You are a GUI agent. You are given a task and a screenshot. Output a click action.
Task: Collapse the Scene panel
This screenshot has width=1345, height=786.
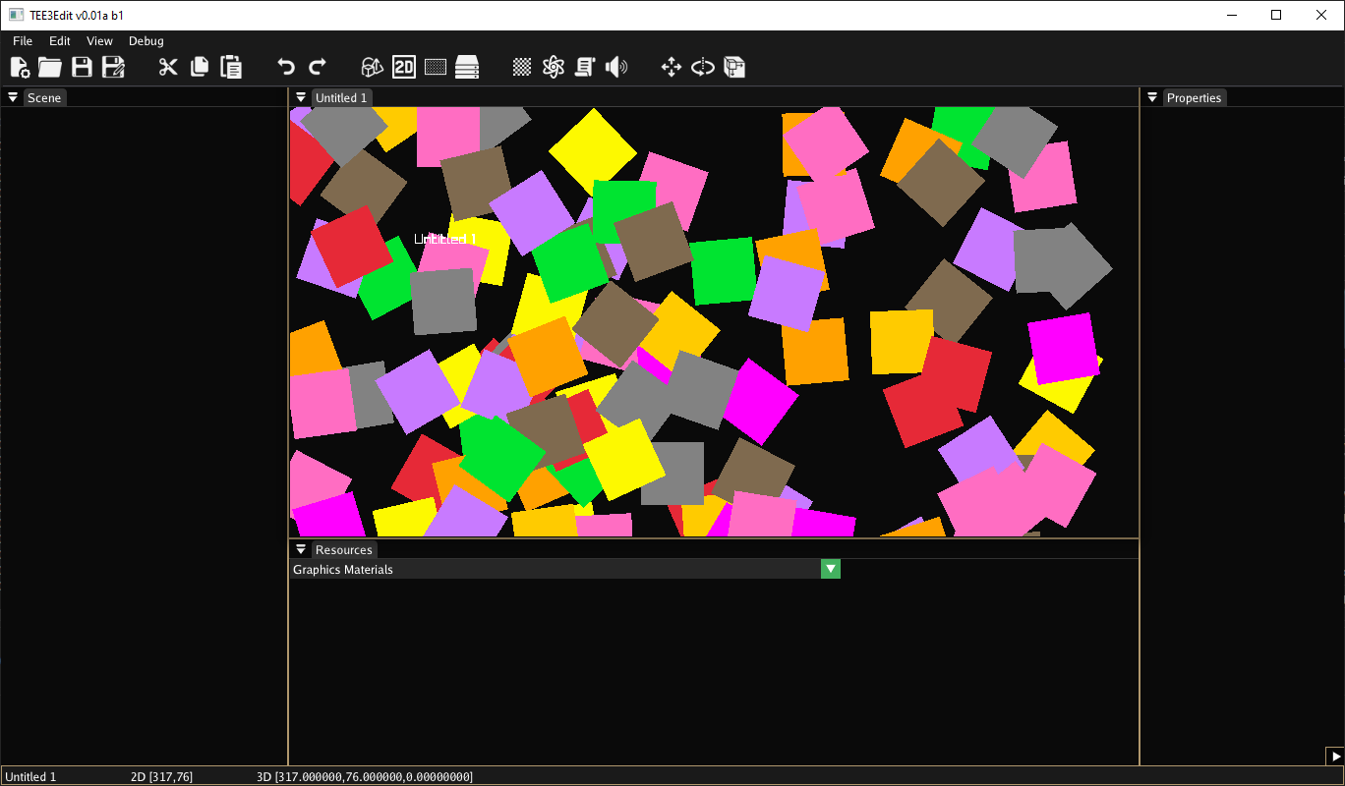[x=12, y=96]
